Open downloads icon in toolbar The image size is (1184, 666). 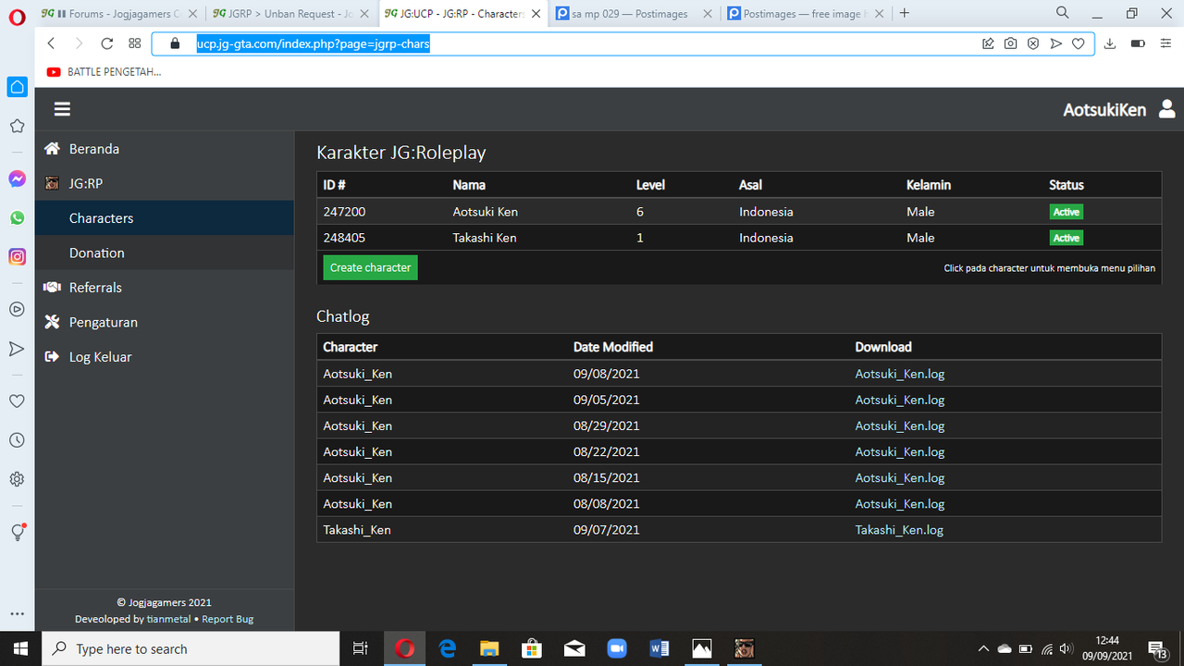1111,43
